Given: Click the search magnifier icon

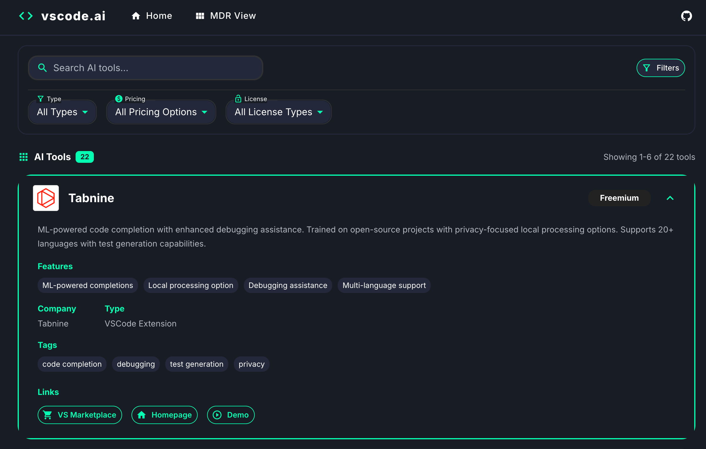Looking at the screenshot, I should point(43,68).
